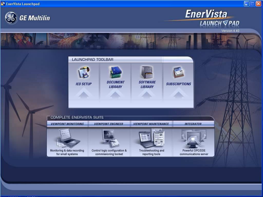
Task: Click the EnerVista Launchpad title bar icon
Action: [x=3, y=4]
